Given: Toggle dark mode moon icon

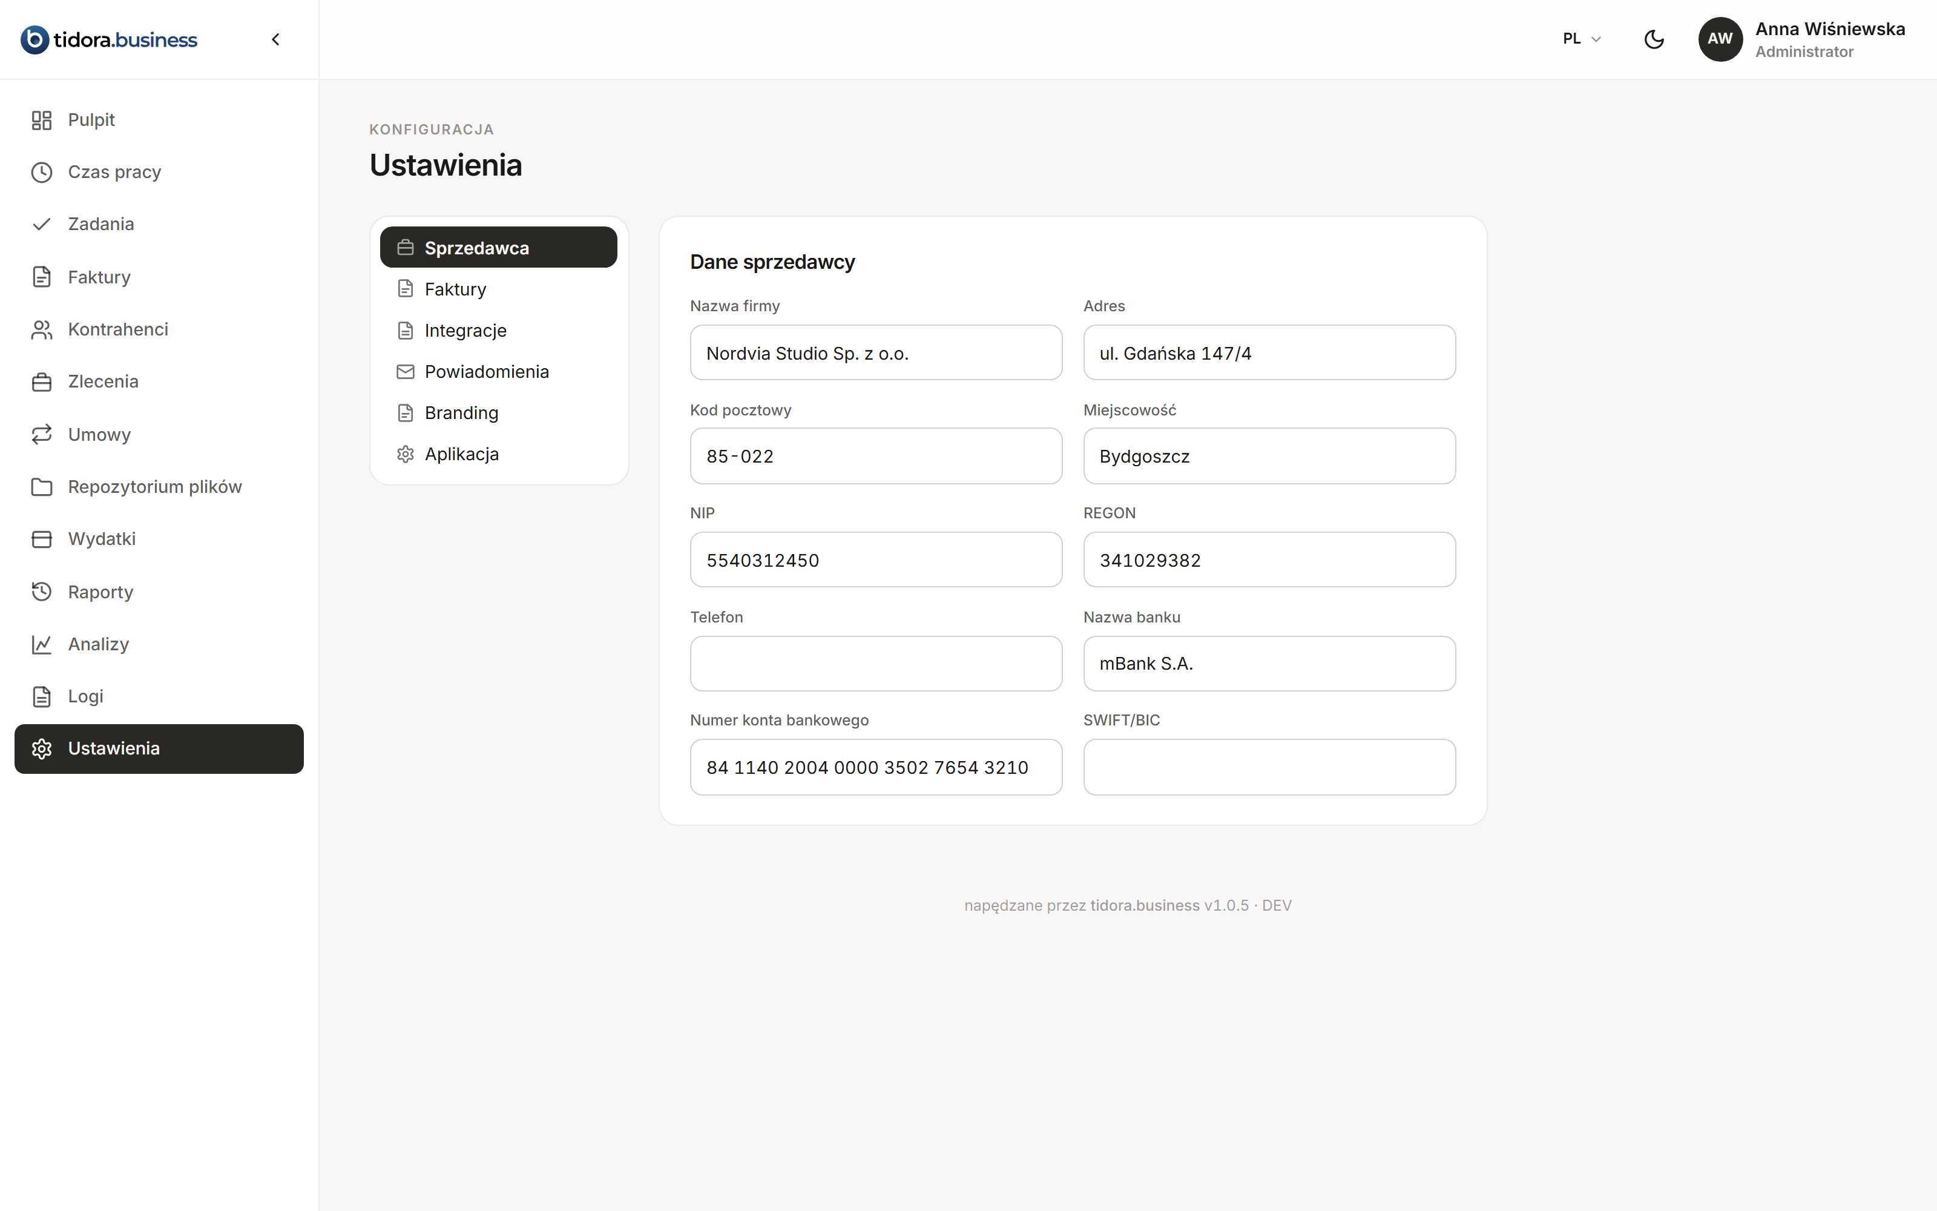Looking at the screenshot, I should (x=1654, y=39).
